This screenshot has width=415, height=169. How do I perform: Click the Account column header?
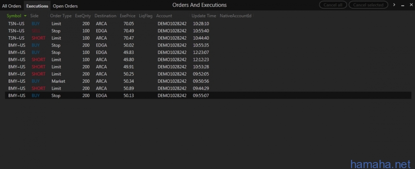pos(164,16)
